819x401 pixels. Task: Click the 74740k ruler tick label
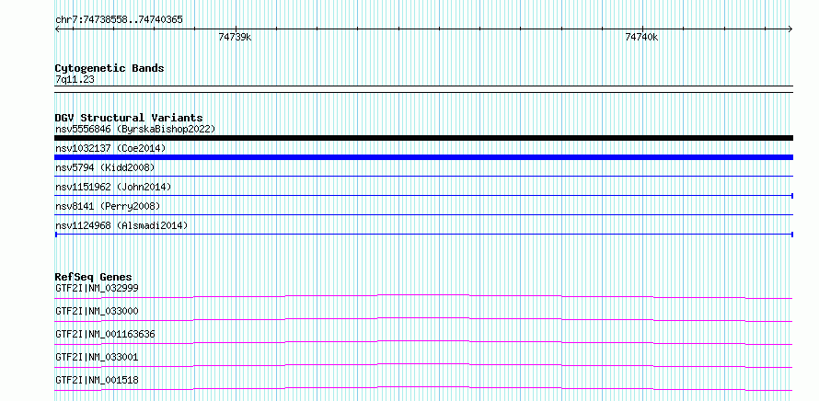tap(641, 37)
